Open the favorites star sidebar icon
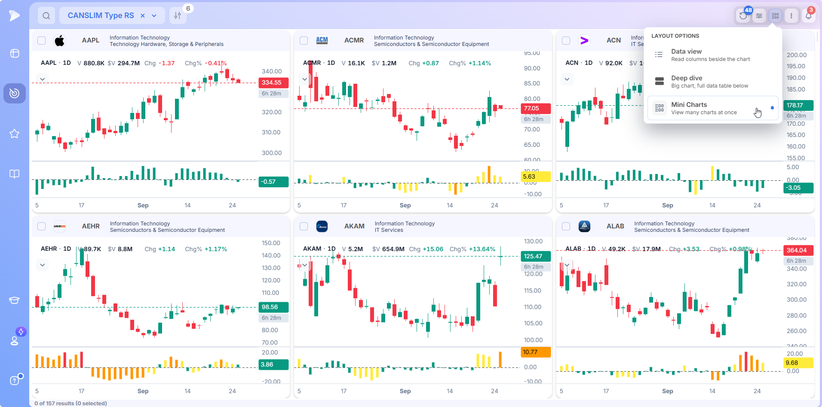 pyautogui.click(x=15, y=134)
